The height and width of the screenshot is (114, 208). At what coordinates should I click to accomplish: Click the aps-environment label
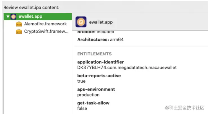96,89
